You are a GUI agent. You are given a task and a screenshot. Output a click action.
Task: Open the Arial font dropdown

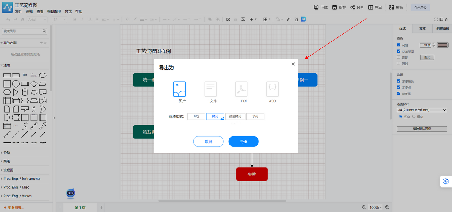tap(37, 19)
